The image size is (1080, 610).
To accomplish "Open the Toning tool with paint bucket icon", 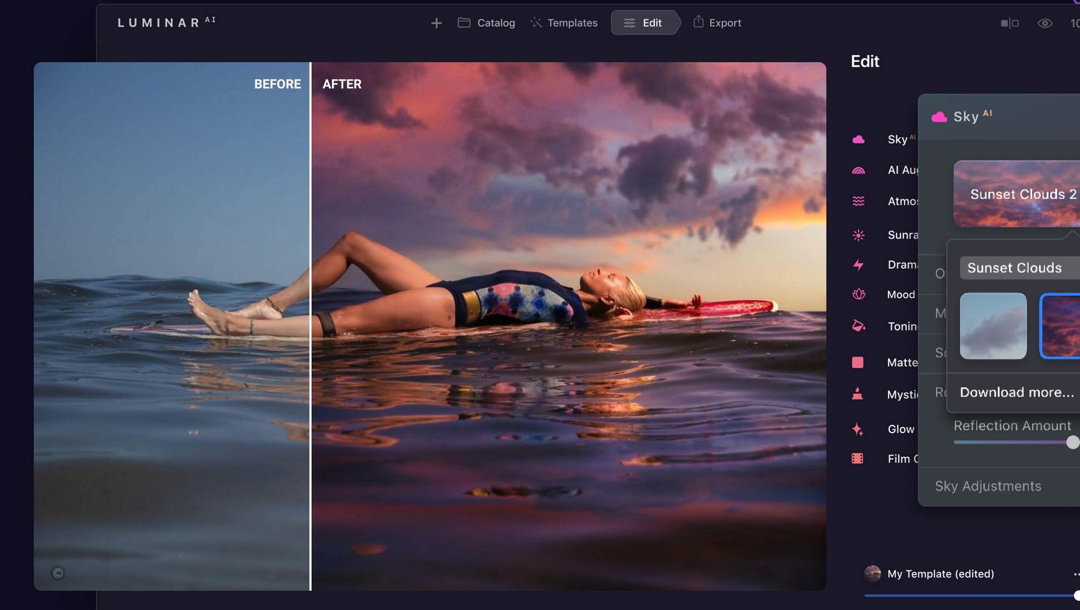I will 859,326.
